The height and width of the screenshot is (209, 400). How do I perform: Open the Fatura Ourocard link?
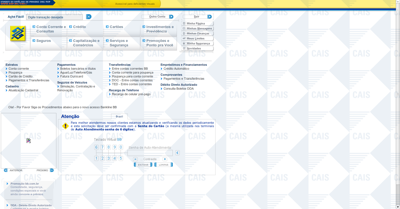71,76
